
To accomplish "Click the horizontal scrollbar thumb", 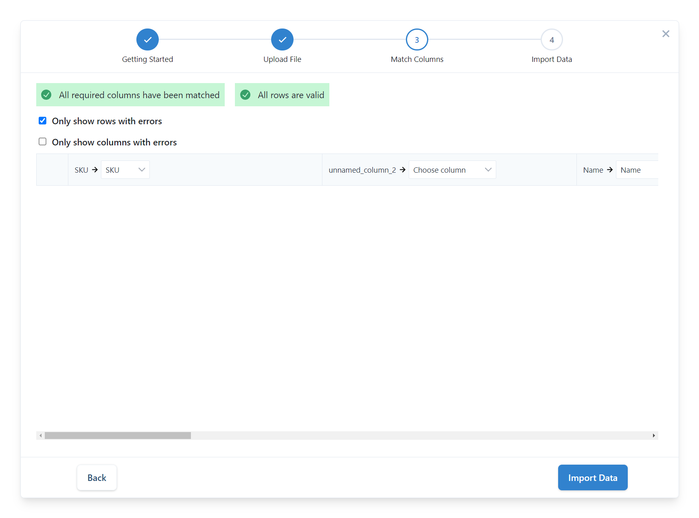I will coord(118,435).
